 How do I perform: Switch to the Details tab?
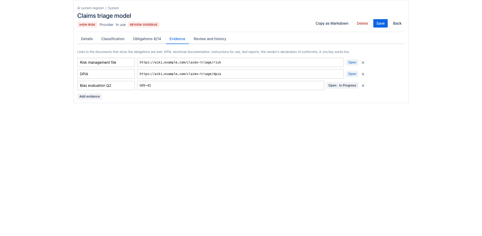(87, 39)
